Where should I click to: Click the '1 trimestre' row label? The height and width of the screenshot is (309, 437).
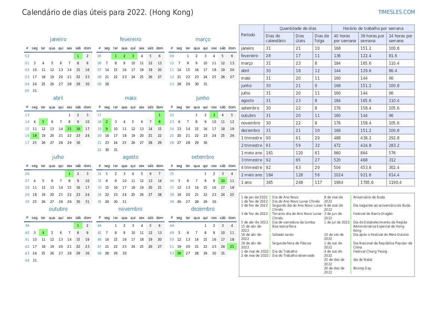tap(251, 138)
